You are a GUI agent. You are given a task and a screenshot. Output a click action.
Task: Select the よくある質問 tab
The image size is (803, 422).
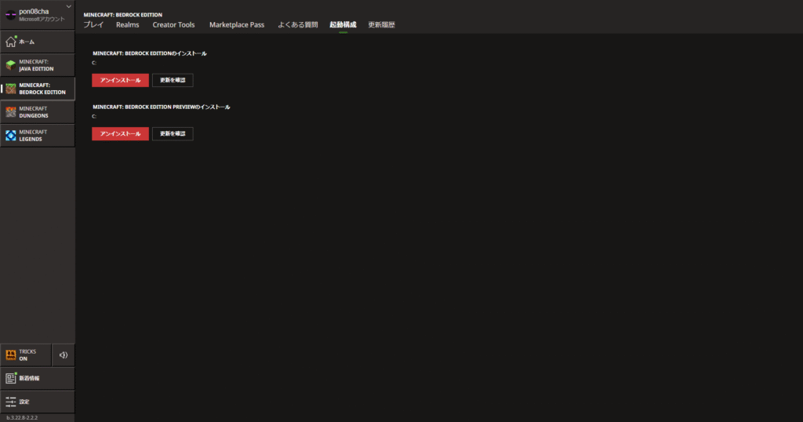(297, 25)
